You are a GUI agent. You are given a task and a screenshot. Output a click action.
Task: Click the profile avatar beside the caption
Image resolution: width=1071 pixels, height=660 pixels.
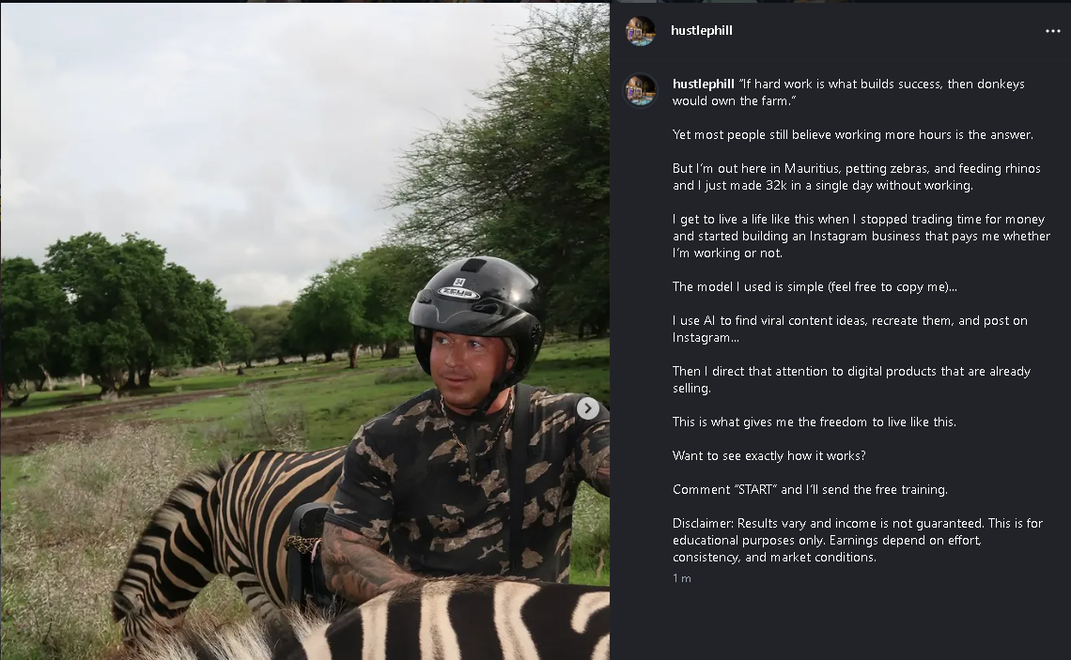pos(641,90)
